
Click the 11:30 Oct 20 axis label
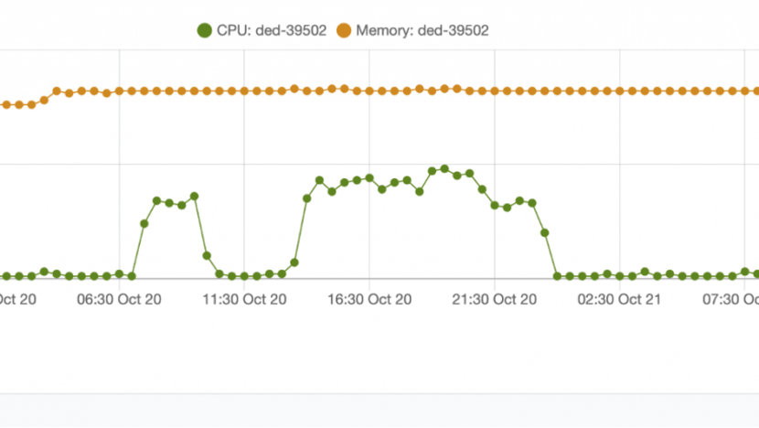[x=244, y=299]
